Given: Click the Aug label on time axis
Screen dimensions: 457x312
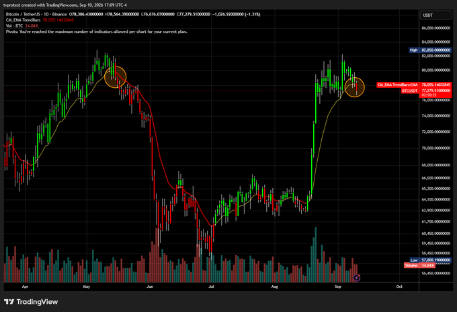Looking at the screenshot, I should coord(275,287).
